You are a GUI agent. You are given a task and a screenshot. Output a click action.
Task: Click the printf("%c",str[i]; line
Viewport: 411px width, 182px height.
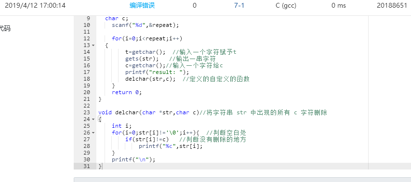171,146
